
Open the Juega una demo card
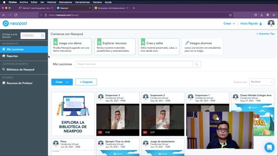(71, 46)
